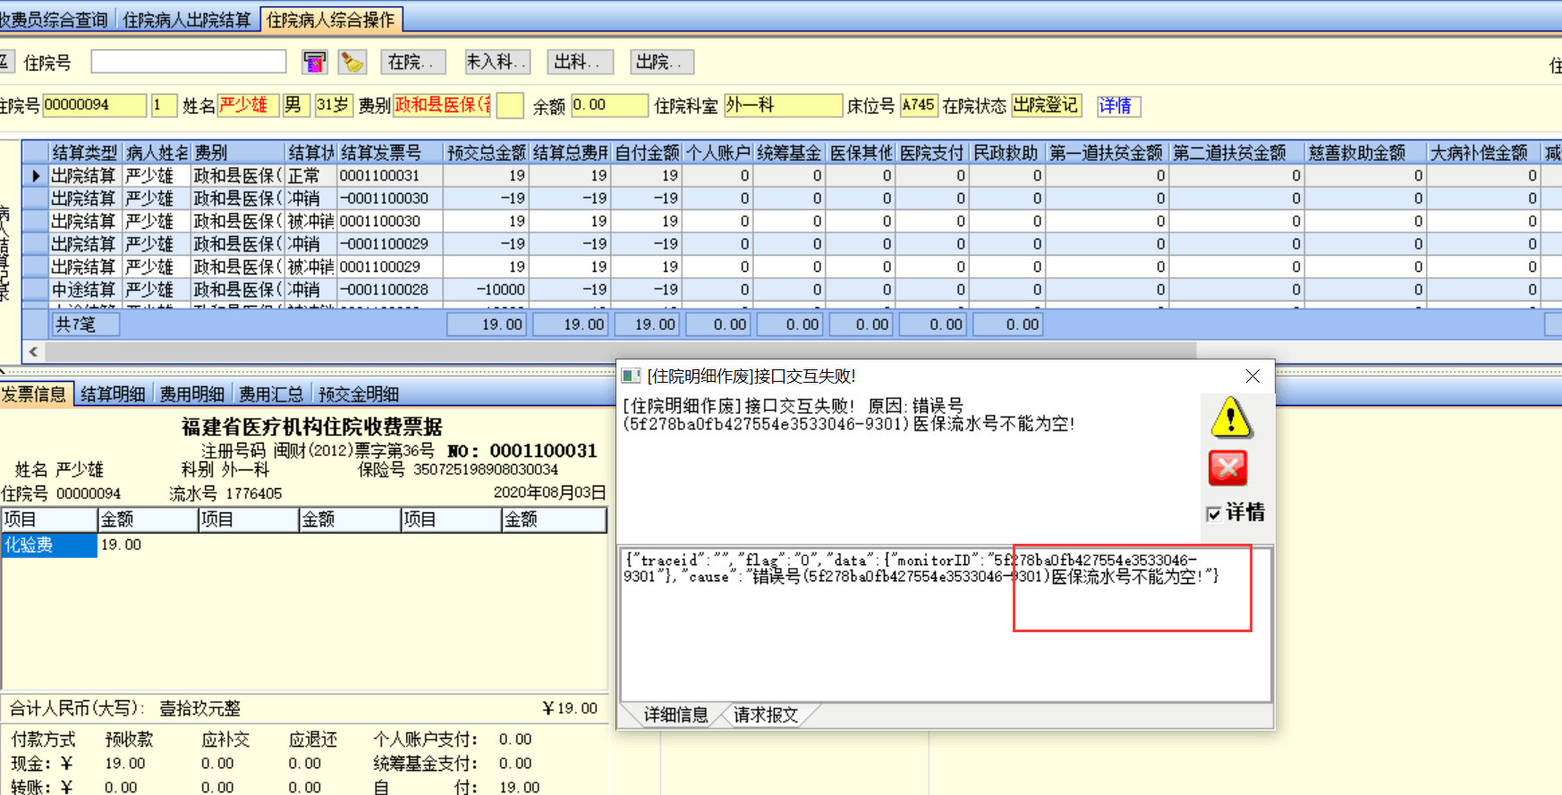Select the 住院病人综合操作 tab
1562x795 pixels.
click(x=331, y=20)
